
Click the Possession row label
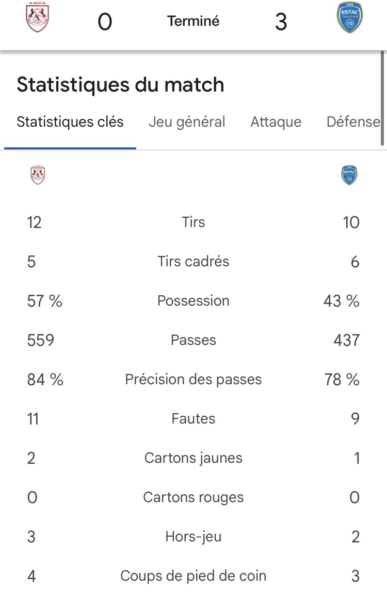point(193,301)
